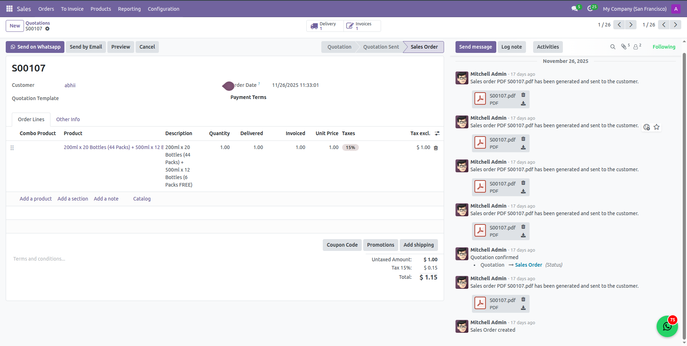Image resolution: width=687 pixels, height=346 pixels.
Task: Open the user avatar menu
Action: pyautogui.click(x=676, y=9)
